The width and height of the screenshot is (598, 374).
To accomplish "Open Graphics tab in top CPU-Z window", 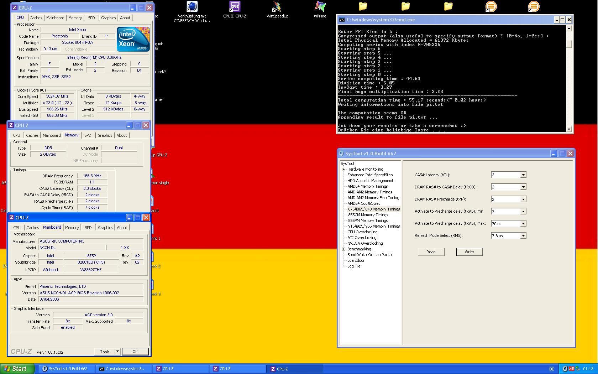I will (108, 18).
